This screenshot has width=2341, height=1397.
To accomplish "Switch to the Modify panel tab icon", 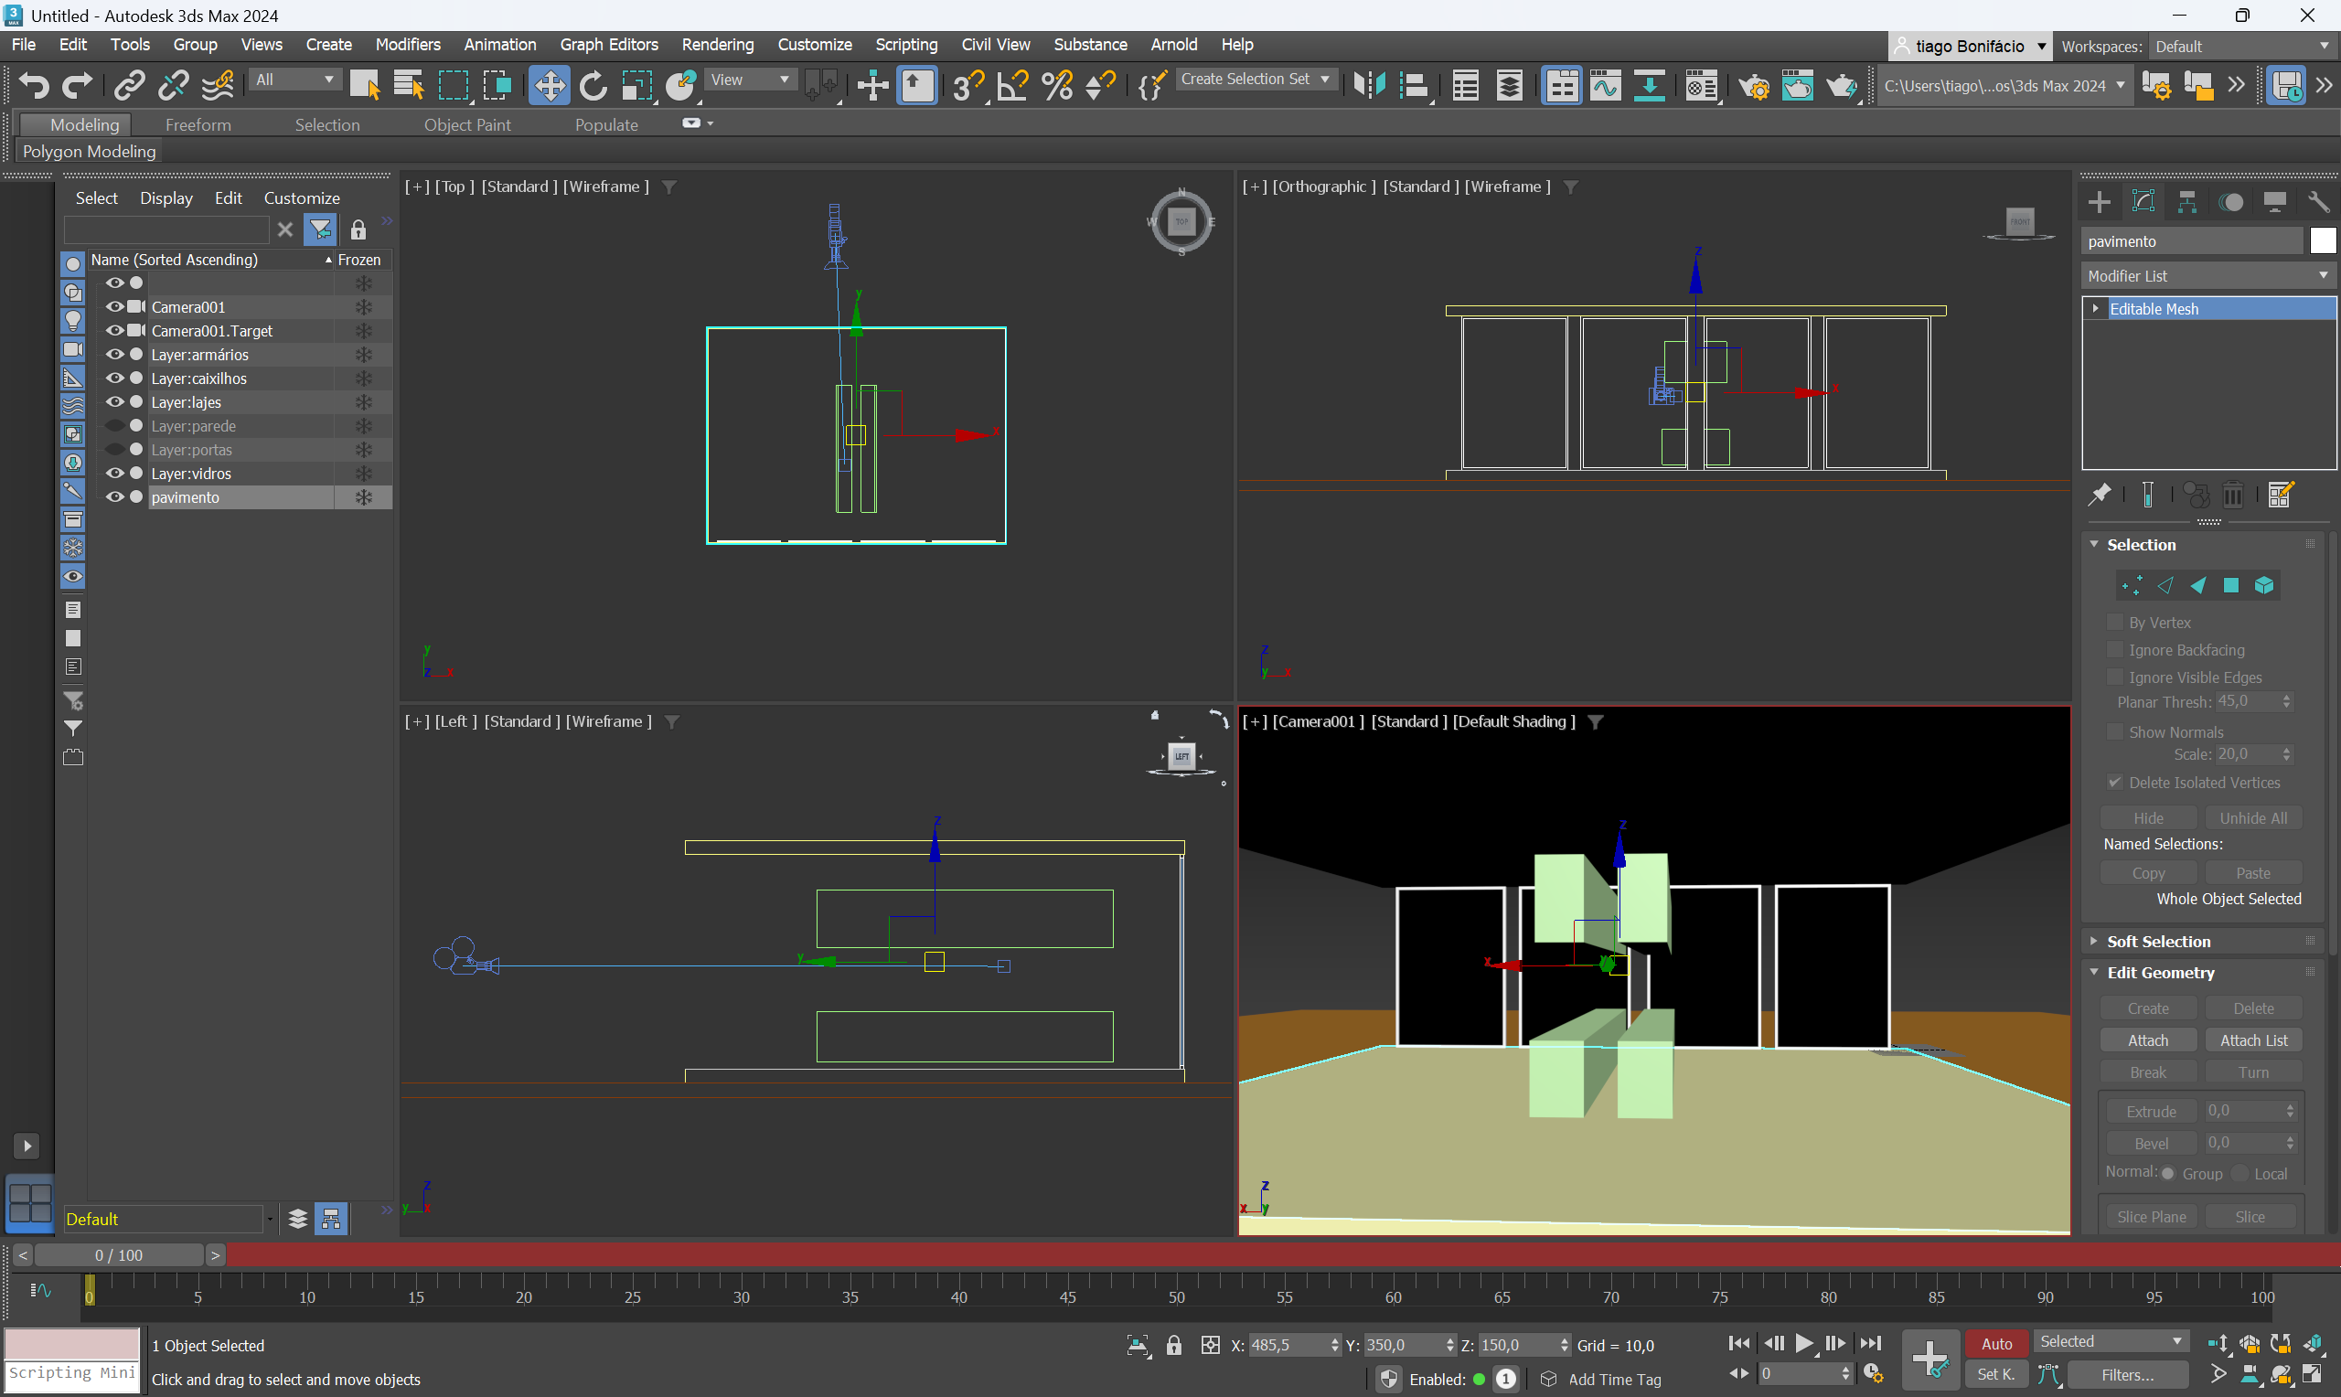I will click(2143, 201).
